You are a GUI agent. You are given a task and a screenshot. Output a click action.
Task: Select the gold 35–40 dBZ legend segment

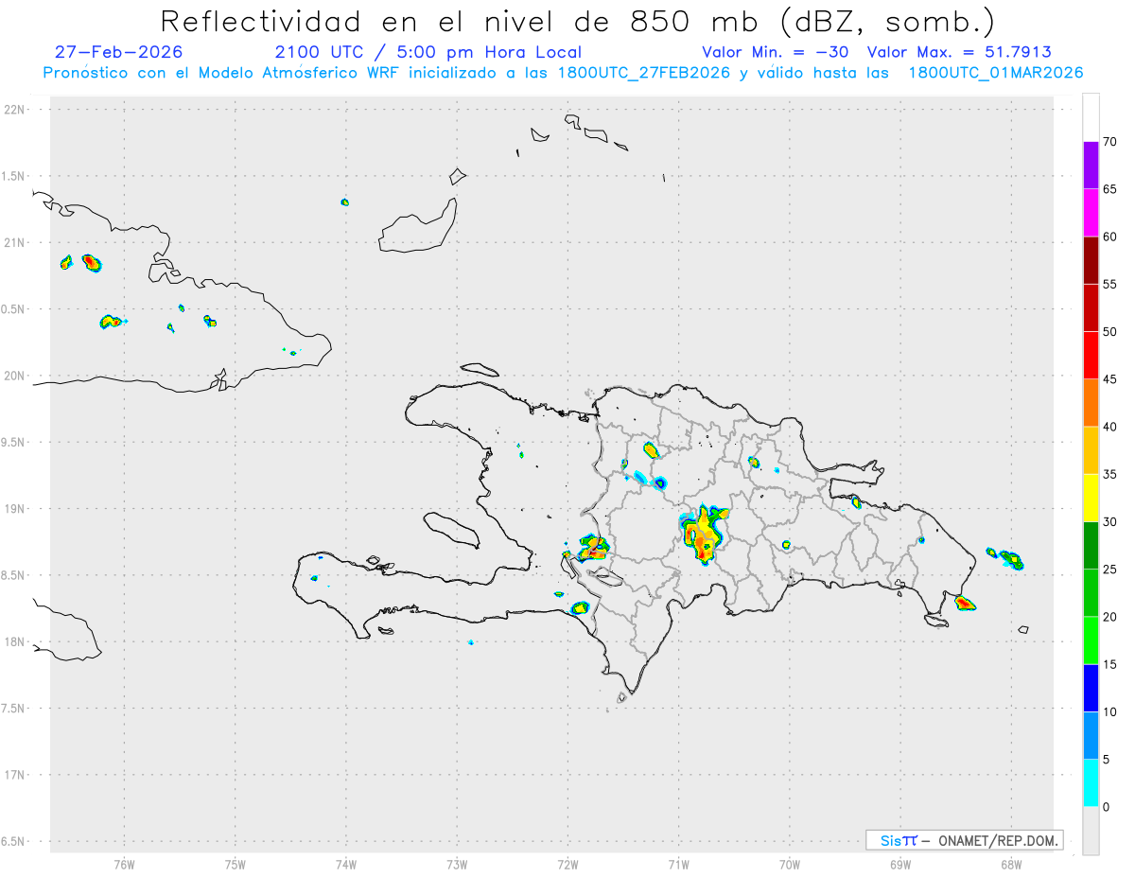(1091, 450)
